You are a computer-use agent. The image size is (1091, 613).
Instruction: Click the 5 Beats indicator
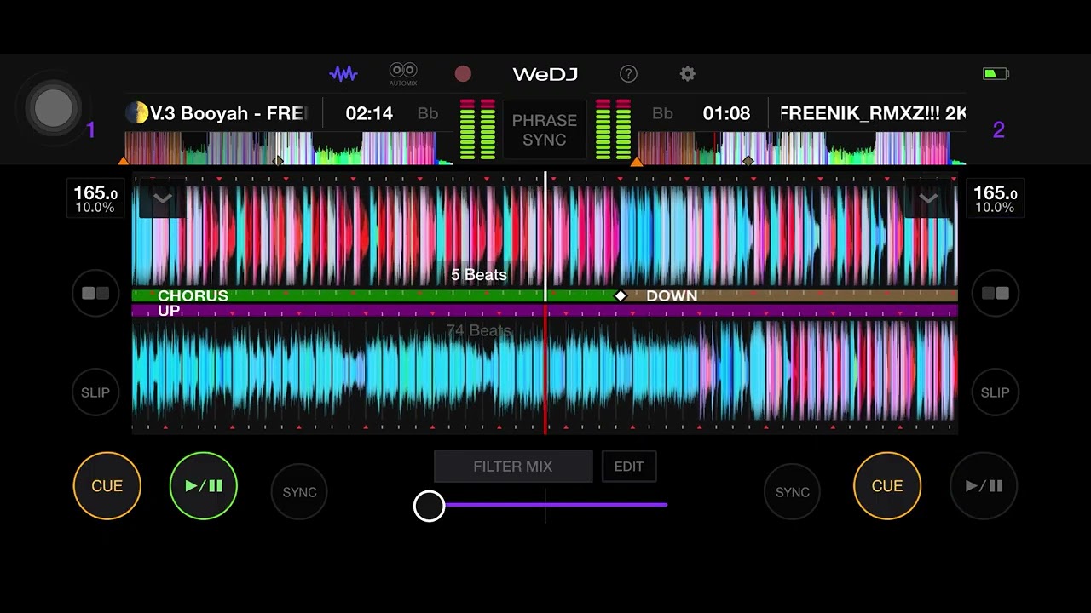pyautogui.click(x=479, y=275)
